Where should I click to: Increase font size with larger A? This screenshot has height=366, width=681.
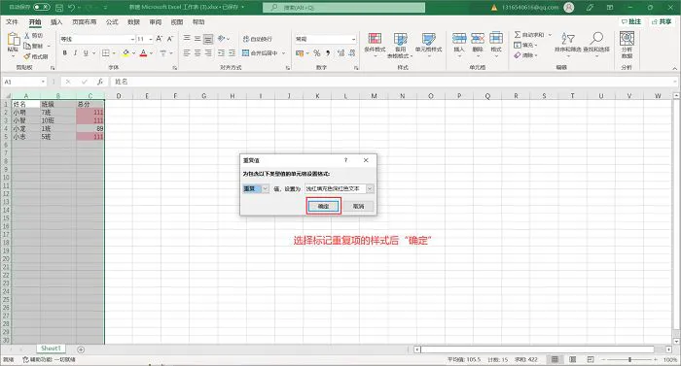[x=159, y=39]
